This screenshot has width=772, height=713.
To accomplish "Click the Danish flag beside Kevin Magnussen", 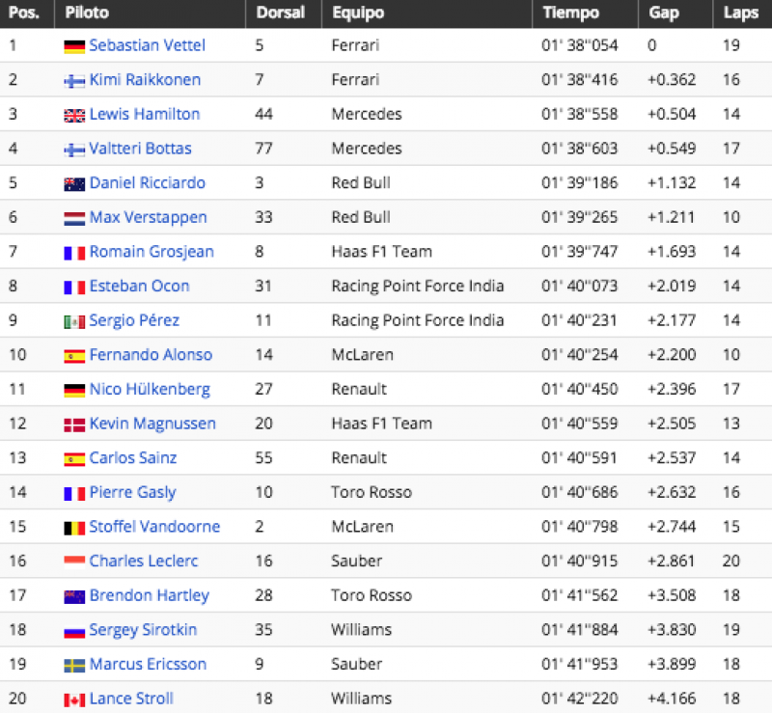I will [74, 425].
